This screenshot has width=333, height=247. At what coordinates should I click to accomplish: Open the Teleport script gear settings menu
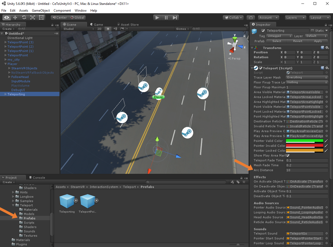pos(327,68)
